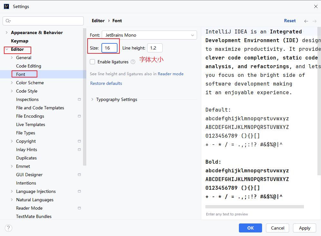The height and width of the screenshot is (236, 321).
Task: Open Live Templates settings page
Action: (x=31, y=124)
